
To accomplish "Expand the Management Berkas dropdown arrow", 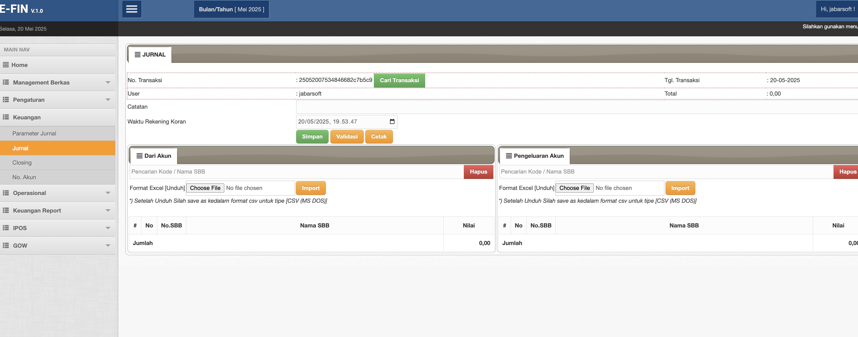I will pos(108,82).
